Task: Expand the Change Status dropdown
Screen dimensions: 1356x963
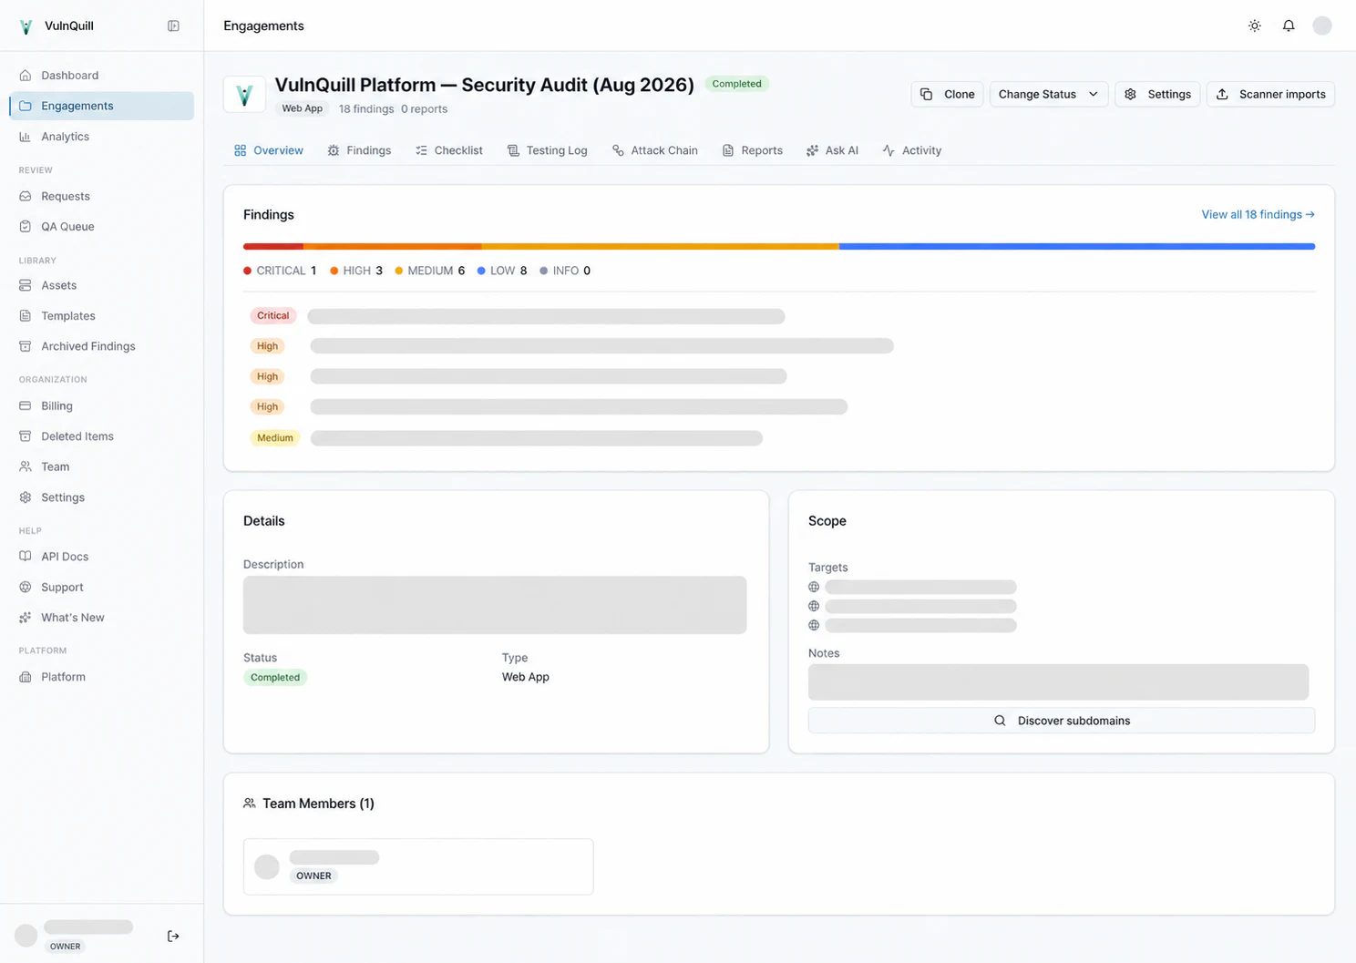Action: [1049, 94]
